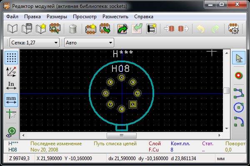Open the Просмотр menu
Viewport: 250px width, 166px height.
[85, 17]
